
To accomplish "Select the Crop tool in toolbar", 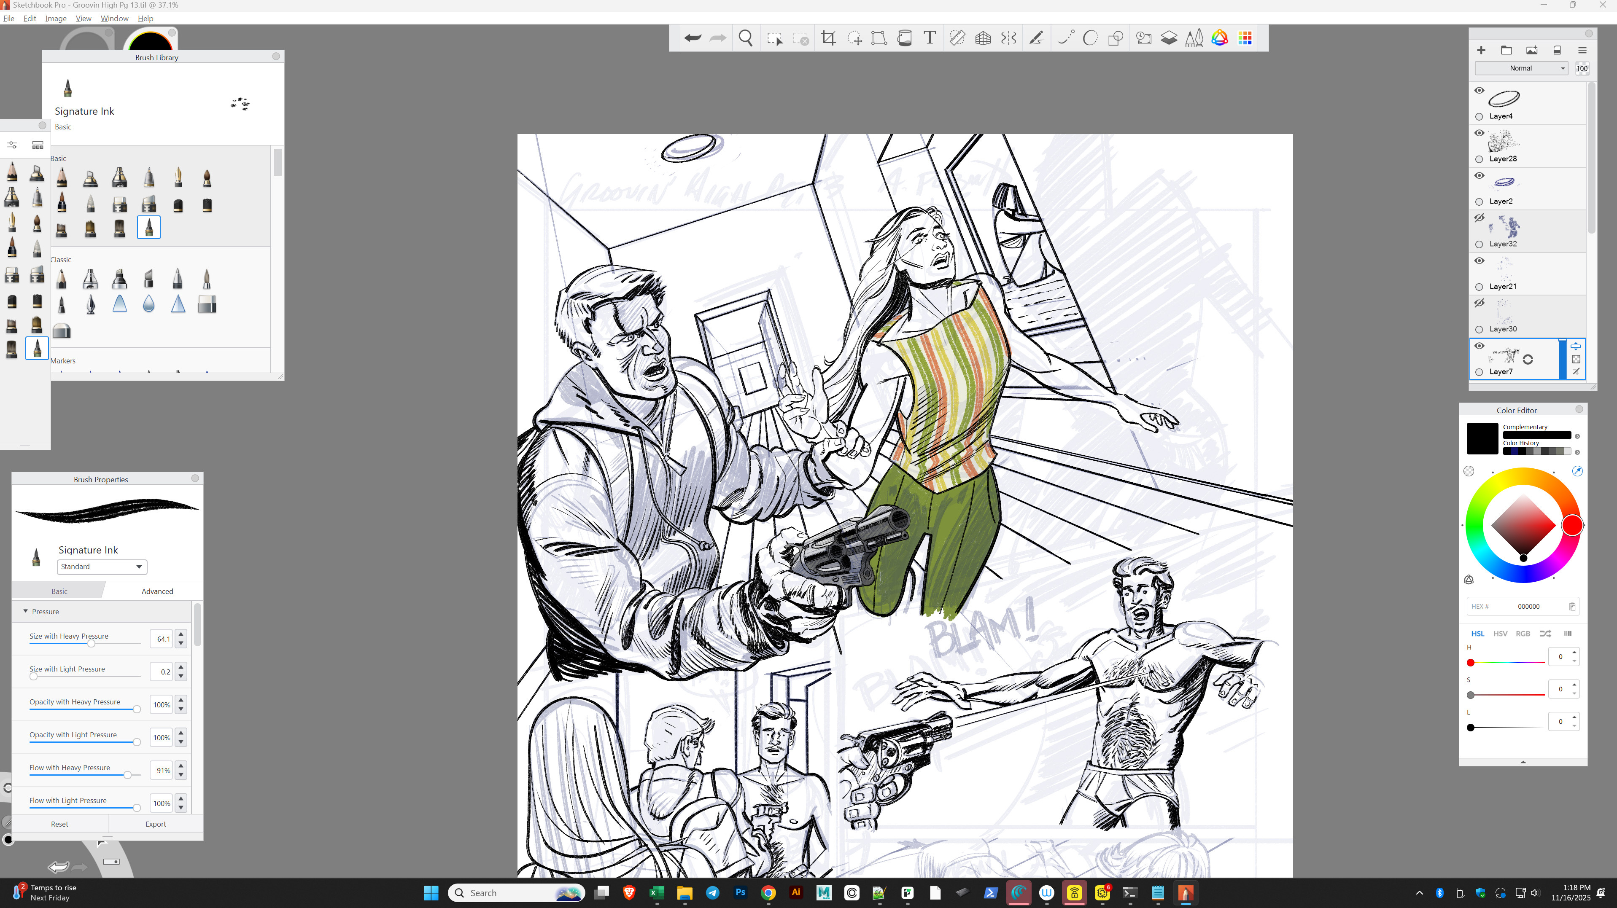I will pos(828,38).
